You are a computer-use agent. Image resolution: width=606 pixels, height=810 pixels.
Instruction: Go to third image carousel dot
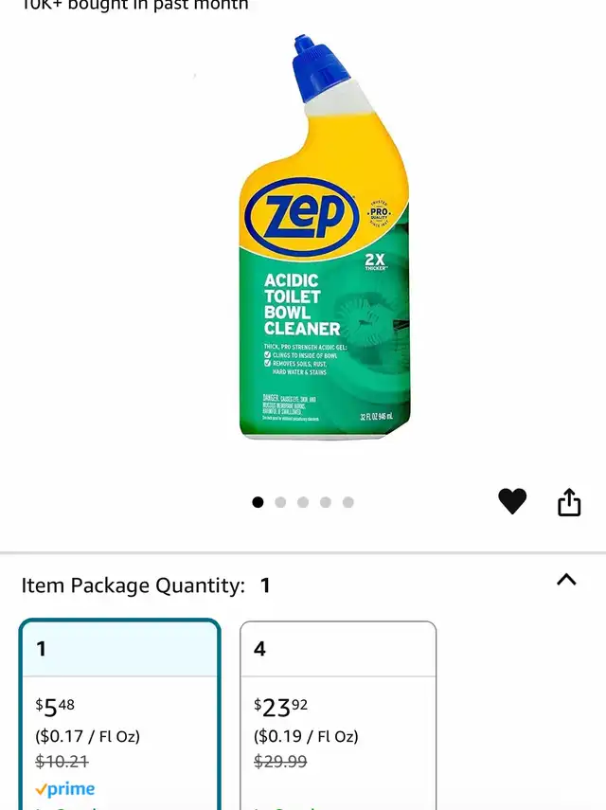pyautogui.click(x=303, y=502)
